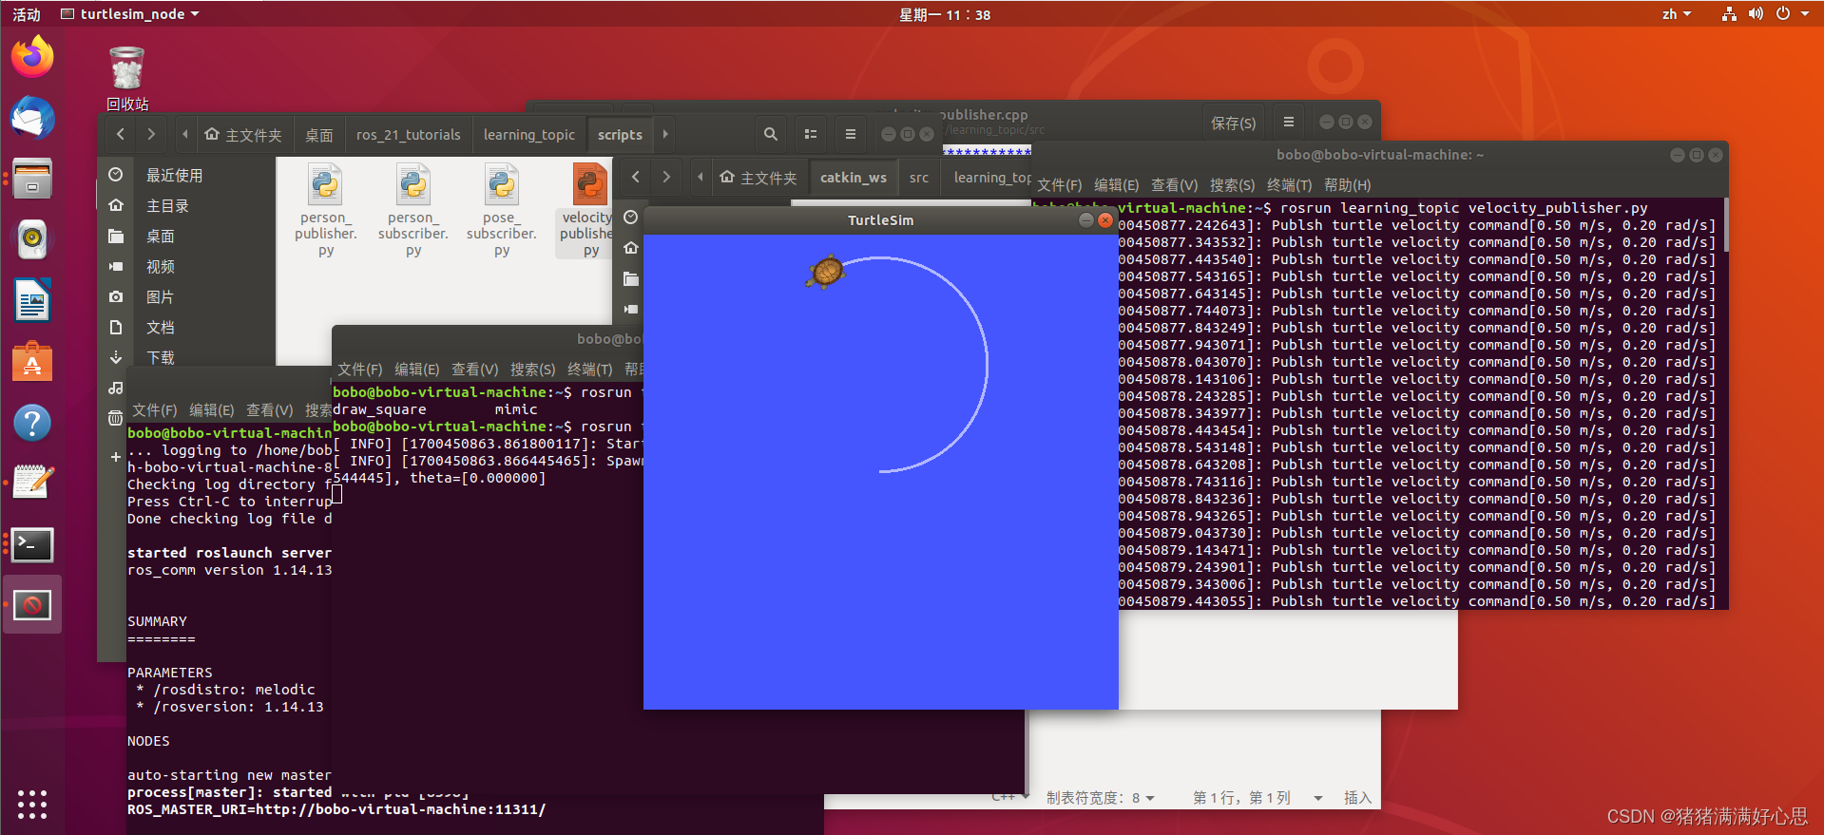Select 视频 in Files sidebar
Viewport: 1824px width, 835px height.
(x=160, y=266)
